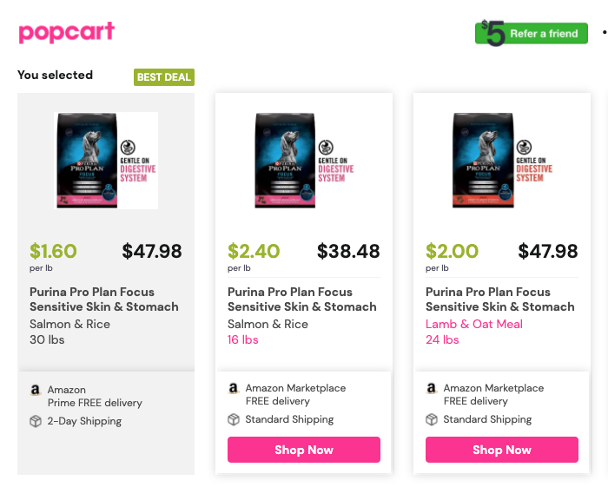
Task: Click the popcart logo
Action: pos(66,32)
